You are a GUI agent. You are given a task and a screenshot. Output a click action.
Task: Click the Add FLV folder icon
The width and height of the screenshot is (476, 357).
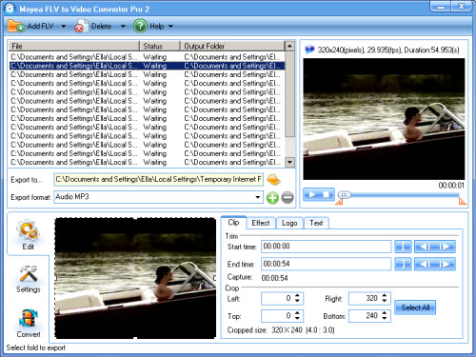coord(16,26)
